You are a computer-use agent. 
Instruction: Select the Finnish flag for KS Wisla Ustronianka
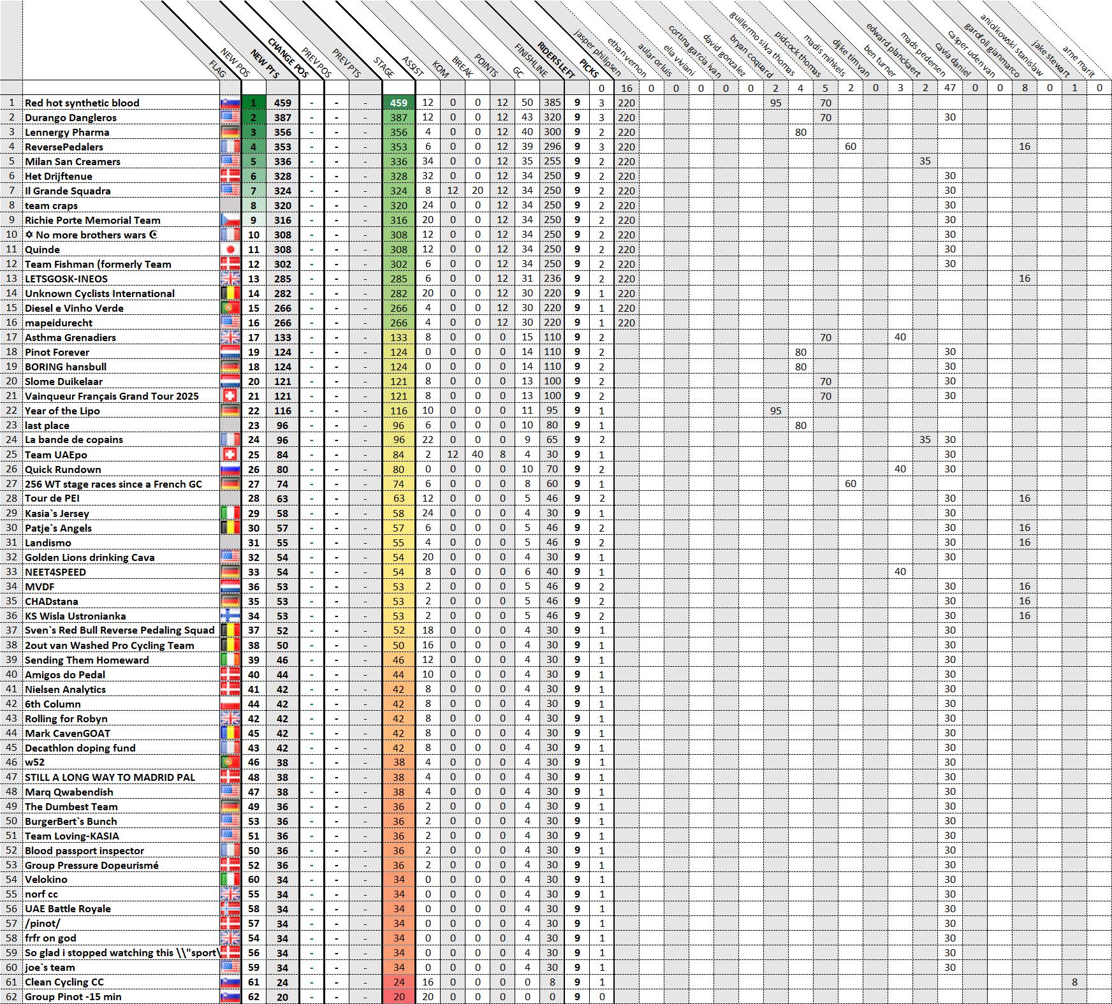[x=230, y=616]
